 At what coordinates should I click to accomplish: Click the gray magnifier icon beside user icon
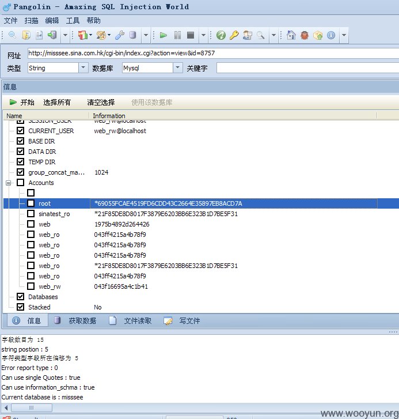261,35
